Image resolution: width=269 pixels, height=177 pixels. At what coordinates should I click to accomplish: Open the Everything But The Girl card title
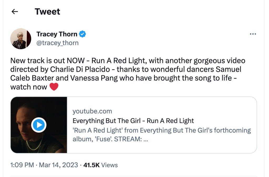[133, 121]
